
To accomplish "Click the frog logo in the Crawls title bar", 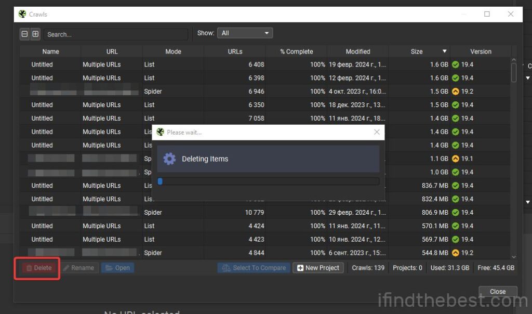I will pyautogui.click(x=21, y=14).
